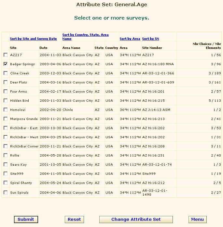The width and height of the screenshot is (223, 227).
Task: Tick the Mariposa Grande checkbox
Action: (6, 119)
